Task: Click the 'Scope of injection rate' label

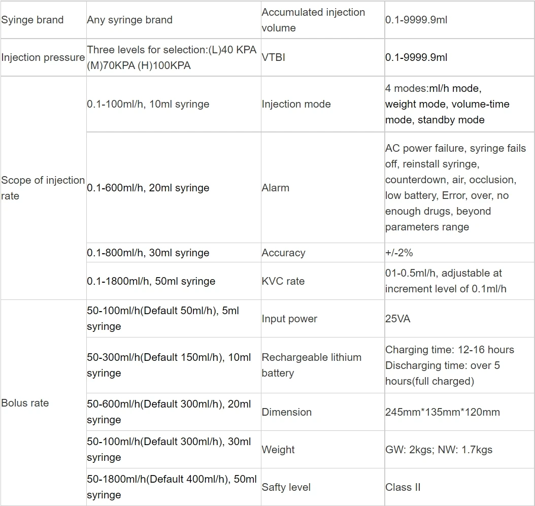Action: (x=43, y=188)
